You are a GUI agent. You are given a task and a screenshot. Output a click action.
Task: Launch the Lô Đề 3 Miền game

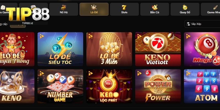coord(109,49)
